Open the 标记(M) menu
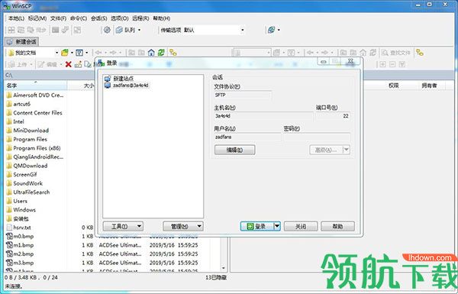 [x=37, y=18]
